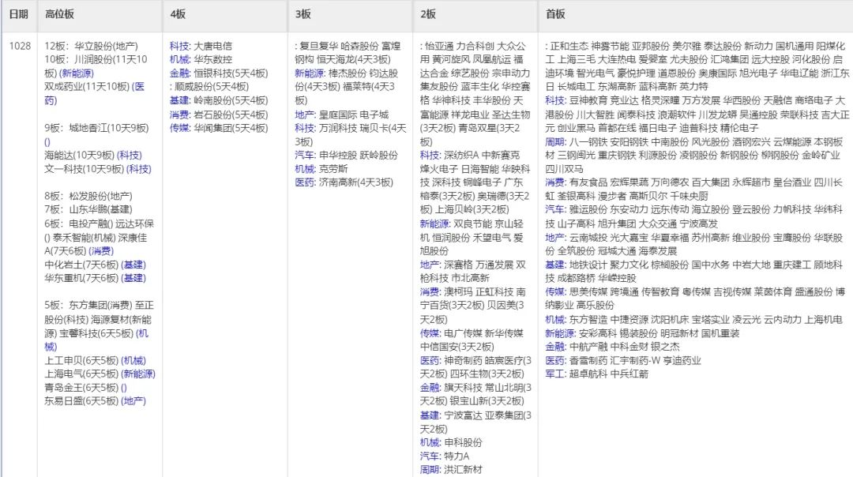Click the 医药 link before 香雪制药

(555, 361)
